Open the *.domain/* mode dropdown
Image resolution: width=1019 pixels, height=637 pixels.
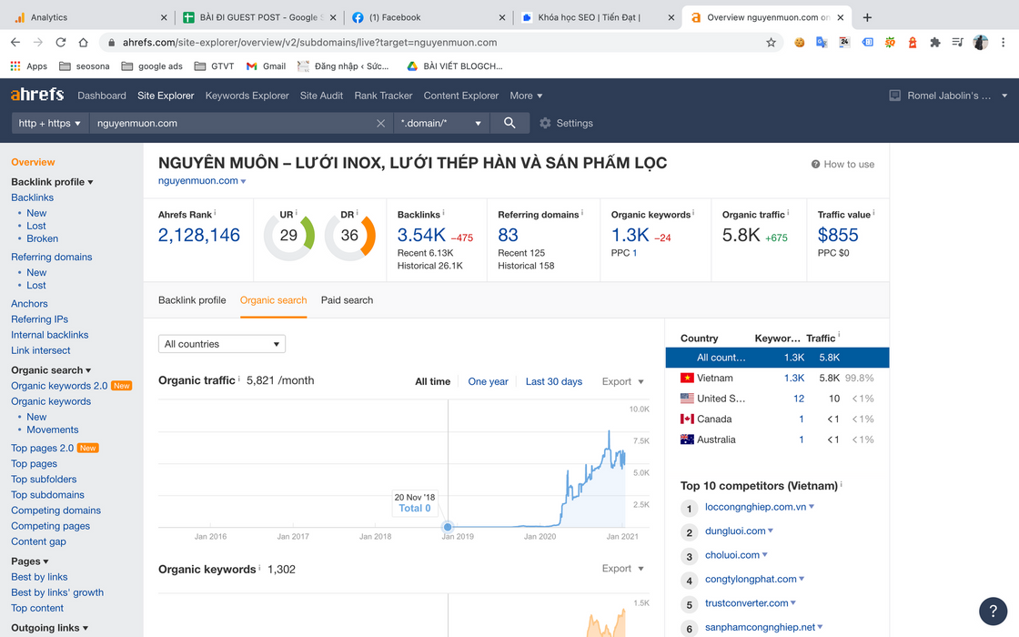coord(441,123)
